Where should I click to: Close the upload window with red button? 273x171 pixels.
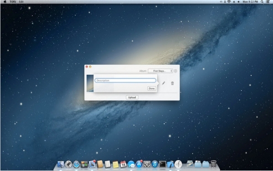[87, 67]
